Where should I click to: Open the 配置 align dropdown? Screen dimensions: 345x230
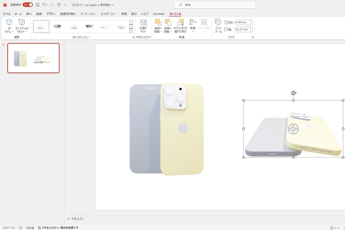pos(193,26)
